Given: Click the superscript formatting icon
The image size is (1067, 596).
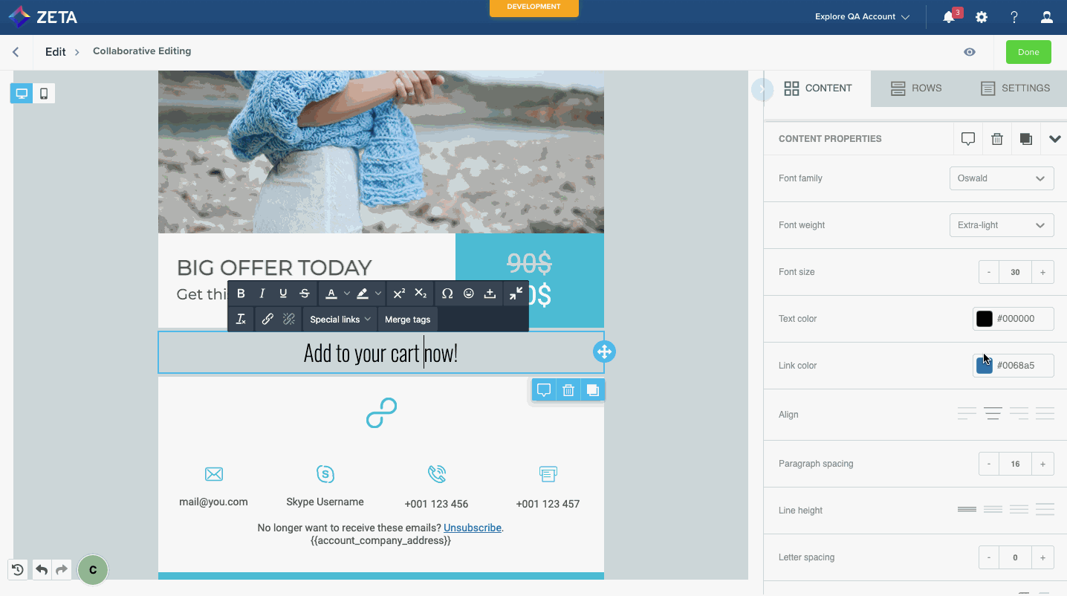Looking at the screenshot, I should pyautogui.click(x=399, y=294).
